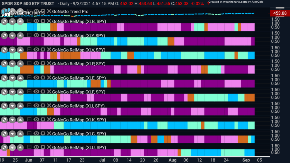Open settings gear for GoNoGo Trend Pro
Image resolution: width=290 pixels, height=163 pixels.
click(x=43, y=11)
